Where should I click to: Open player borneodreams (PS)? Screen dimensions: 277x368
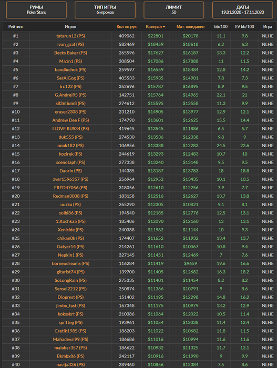pos(70,264)
